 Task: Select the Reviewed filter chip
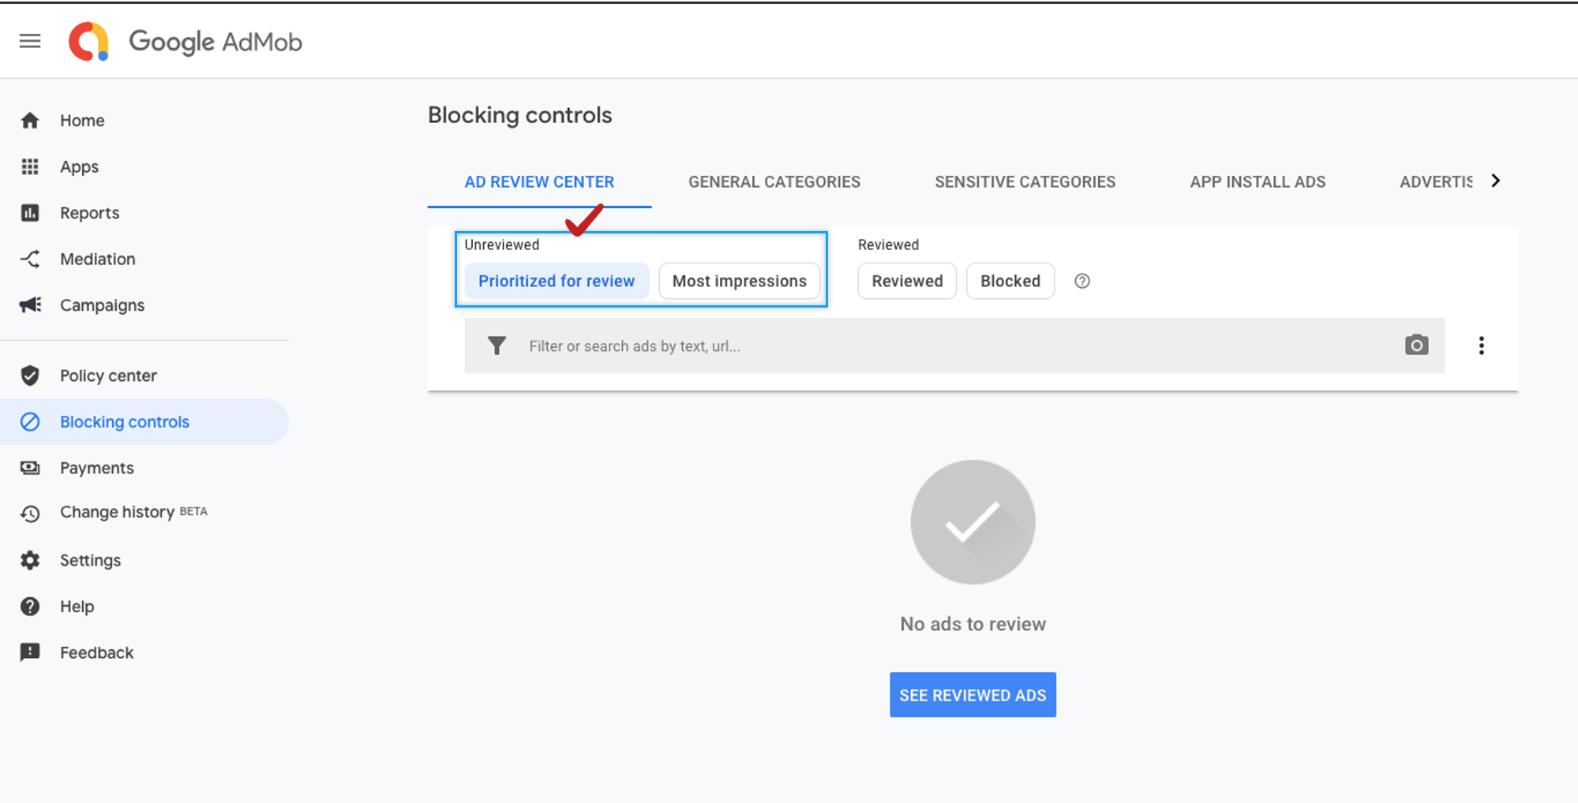[x=906, y=282]
